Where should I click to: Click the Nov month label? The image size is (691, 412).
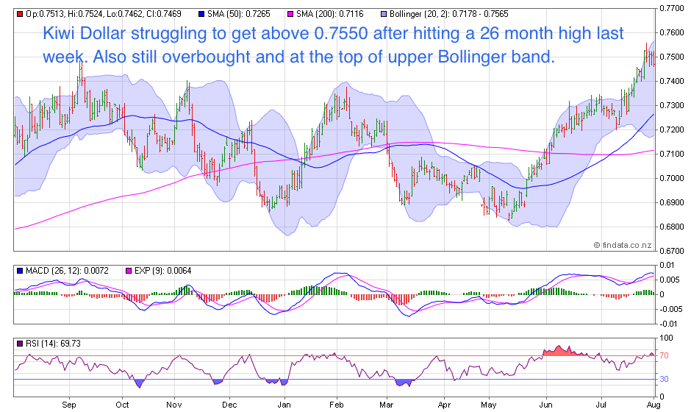(x=174, y=405)
